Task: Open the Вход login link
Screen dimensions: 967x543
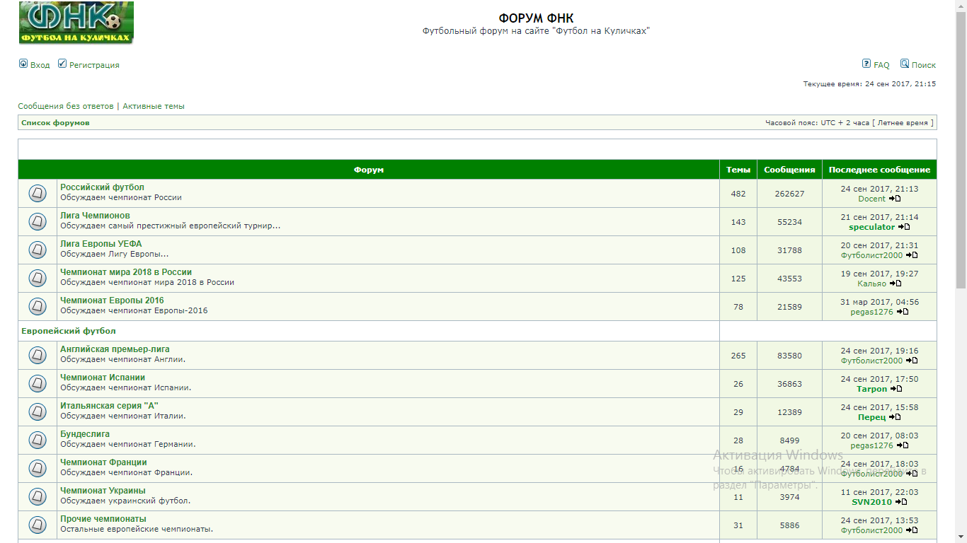Action: tap(40, 65)
